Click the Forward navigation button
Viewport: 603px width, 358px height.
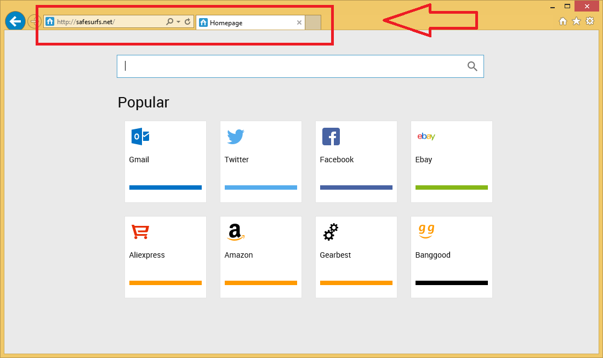click(x=34, y=22)
